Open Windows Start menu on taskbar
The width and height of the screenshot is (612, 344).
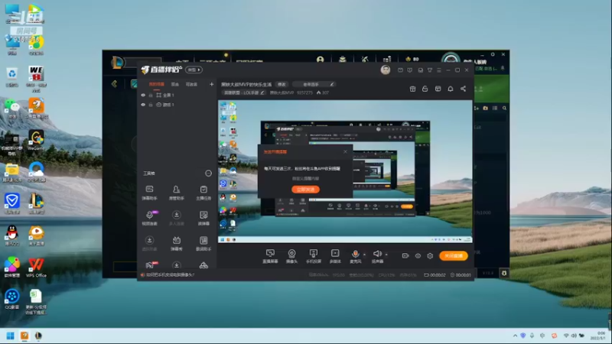coord(11,336)
